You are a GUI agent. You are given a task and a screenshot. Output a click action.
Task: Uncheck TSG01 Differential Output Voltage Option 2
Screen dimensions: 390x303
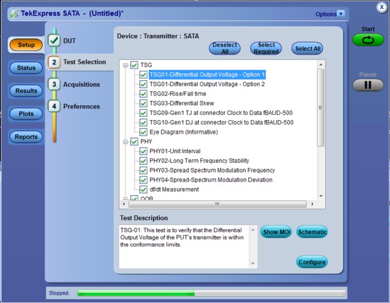143,84
